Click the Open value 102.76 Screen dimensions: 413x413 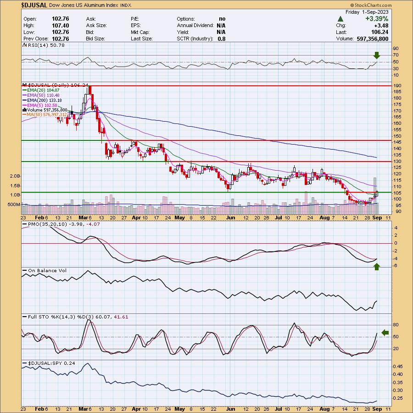click(60, 19)
